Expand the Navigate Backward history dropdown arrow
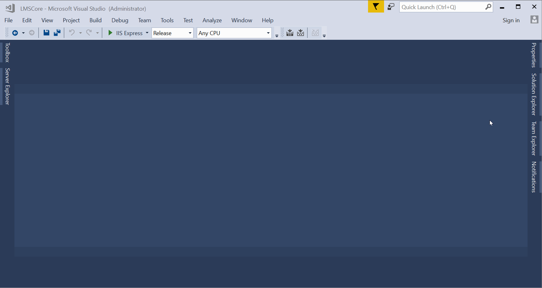 pos(23,33)
